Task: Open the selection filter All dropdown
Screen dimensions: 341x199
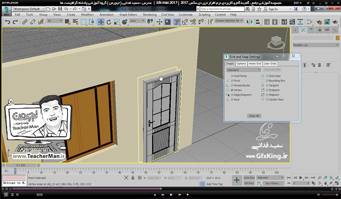Action: click(x=55, y=21)
